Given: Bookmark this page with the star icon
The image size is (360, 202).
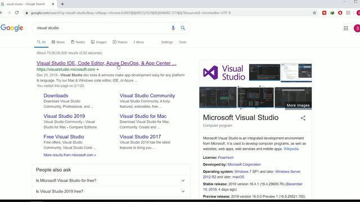Looking at the screenshot, I should click(x=314, y=13).
